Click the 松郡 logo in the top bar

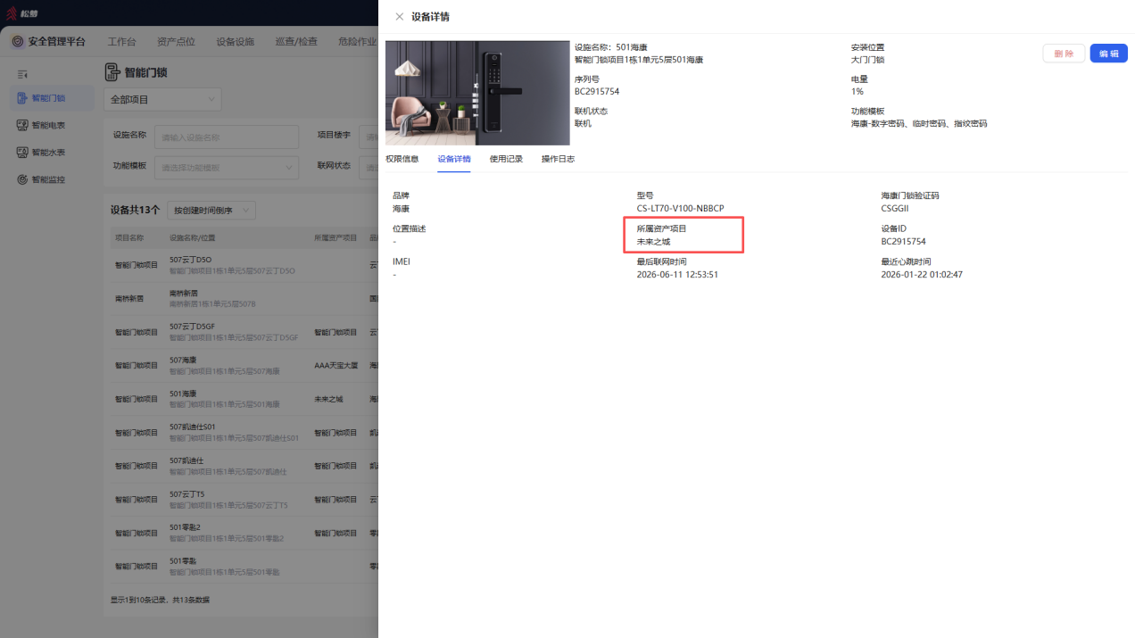pos(23,13)
